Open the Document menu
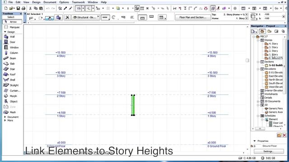Screen dimensions: 289x162 [50, 2]
